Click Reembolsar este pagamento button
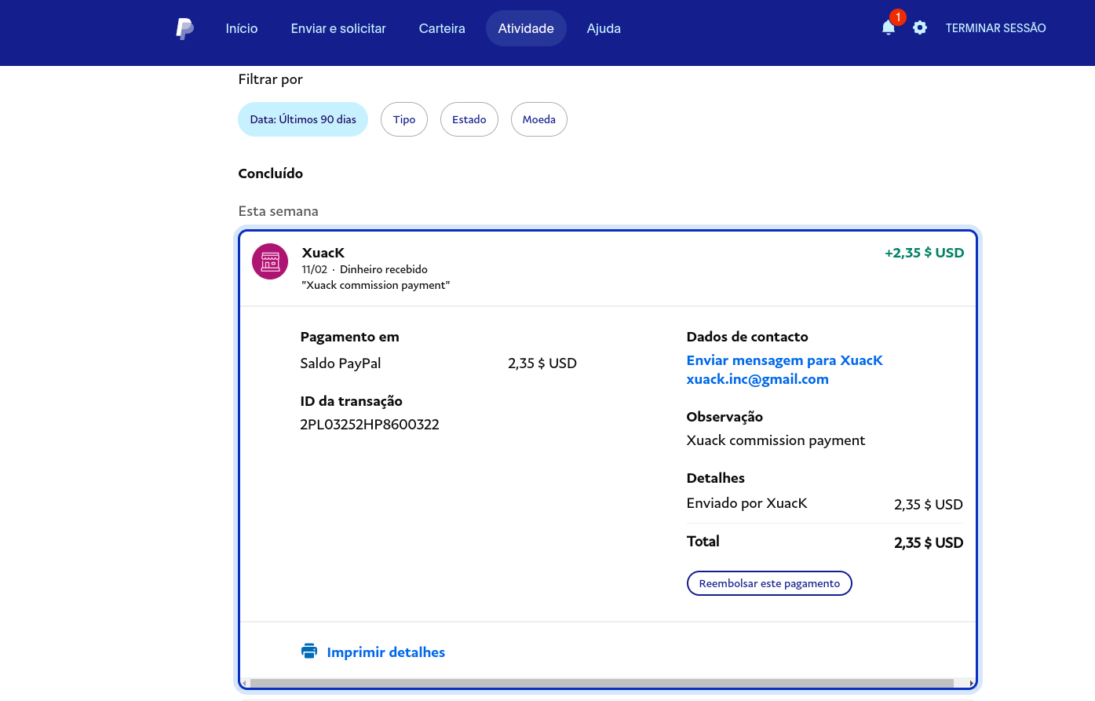This screenshot has height=701, width=1095. click(x=769, y=583)
